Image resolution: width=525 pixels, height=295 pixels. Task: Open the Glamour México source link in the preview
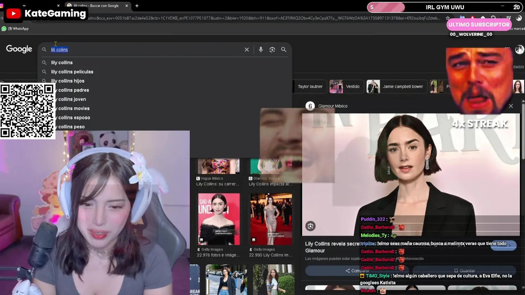click(333, 106)
